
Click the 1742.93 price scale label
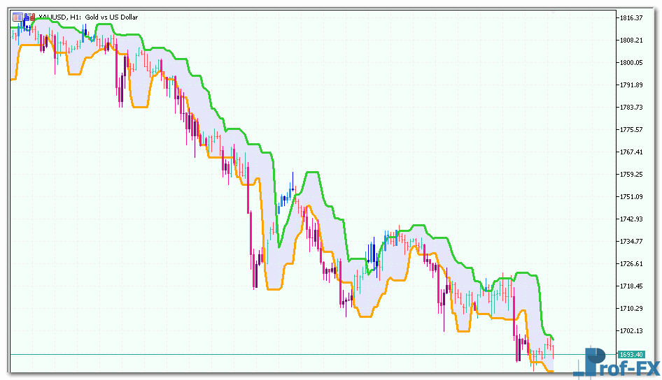click(x=631, y=219)
